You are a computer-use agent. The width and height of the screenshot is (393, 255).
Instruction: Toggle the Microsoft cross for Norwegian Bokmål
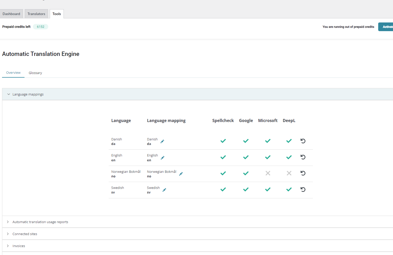pos(268,173)
